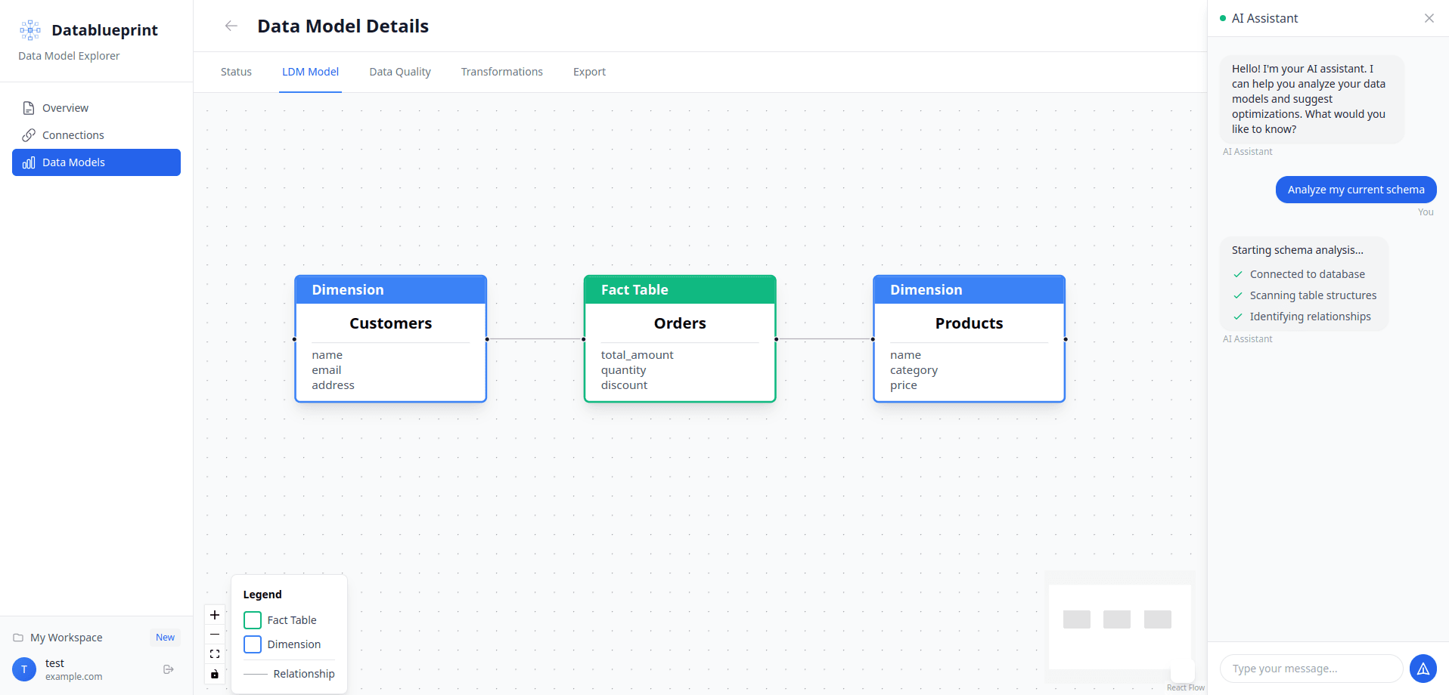The image size is (1449, 695).
Task: Click the New workspace link
Action: point(165,637)
